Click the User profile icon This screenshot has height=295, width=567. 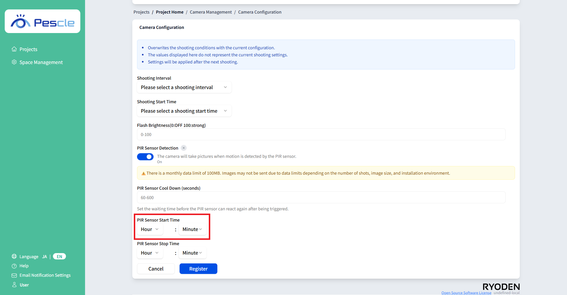(x=14, y=285)
